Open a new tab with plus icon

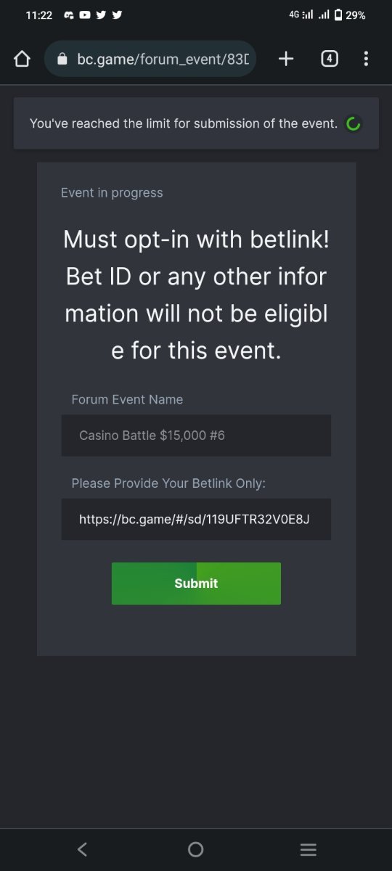point(286,59)
